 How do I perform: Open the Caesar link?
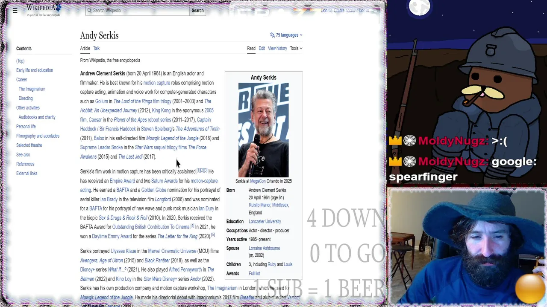point(95,120)
